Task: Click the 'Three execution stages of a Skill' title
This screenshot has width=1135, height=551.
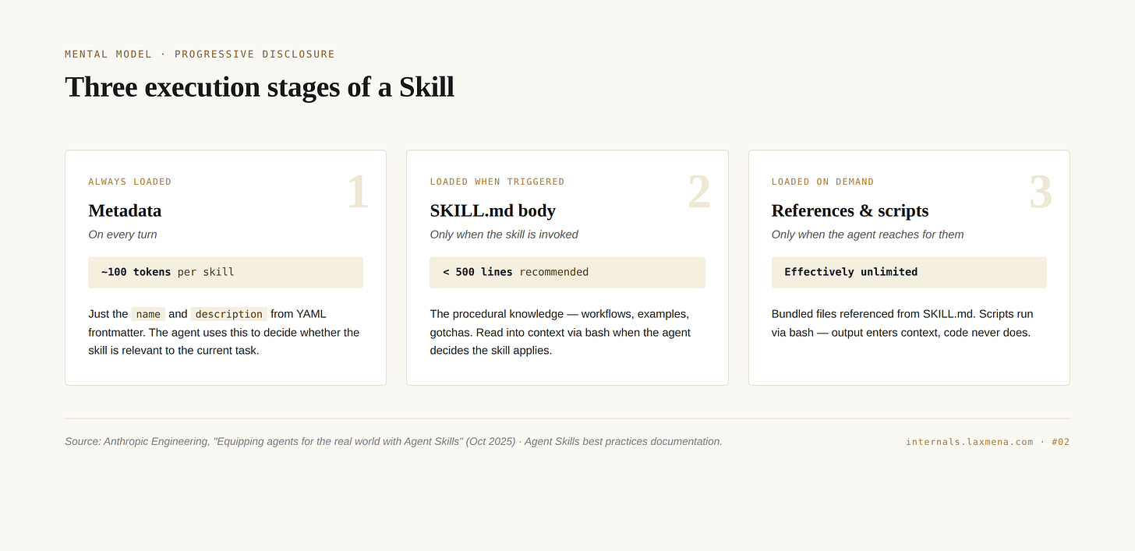Action: point(260,87)
